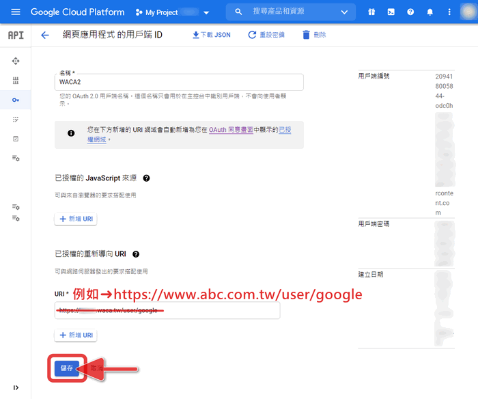This screenshot has height=399, width=478.
Task: Select the client ID label '用戶端編號'
Action: pos(374,77)
